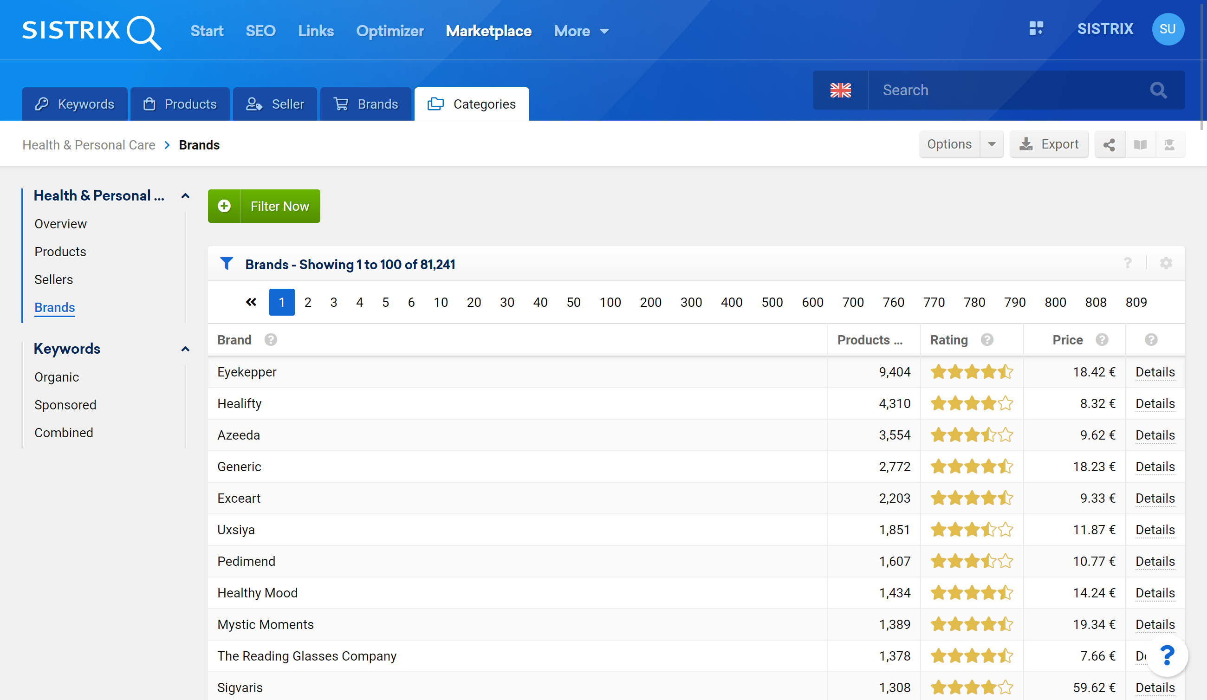Navigate to page 2 of brands
Screen dimensions: 1207x700
[308, 302]
